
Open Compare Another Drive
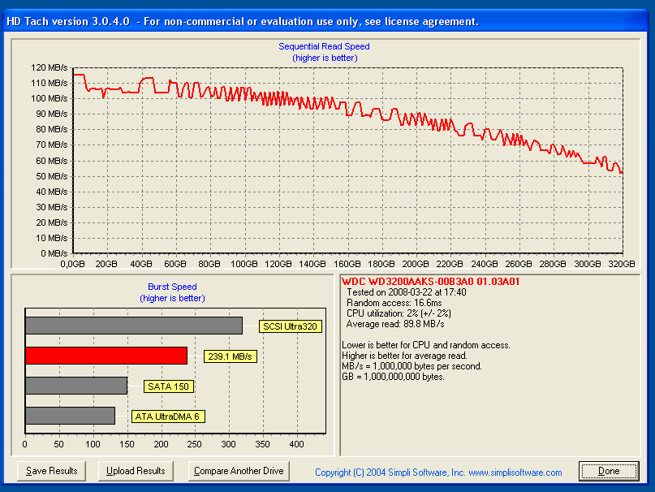click(x=239, y=471)
